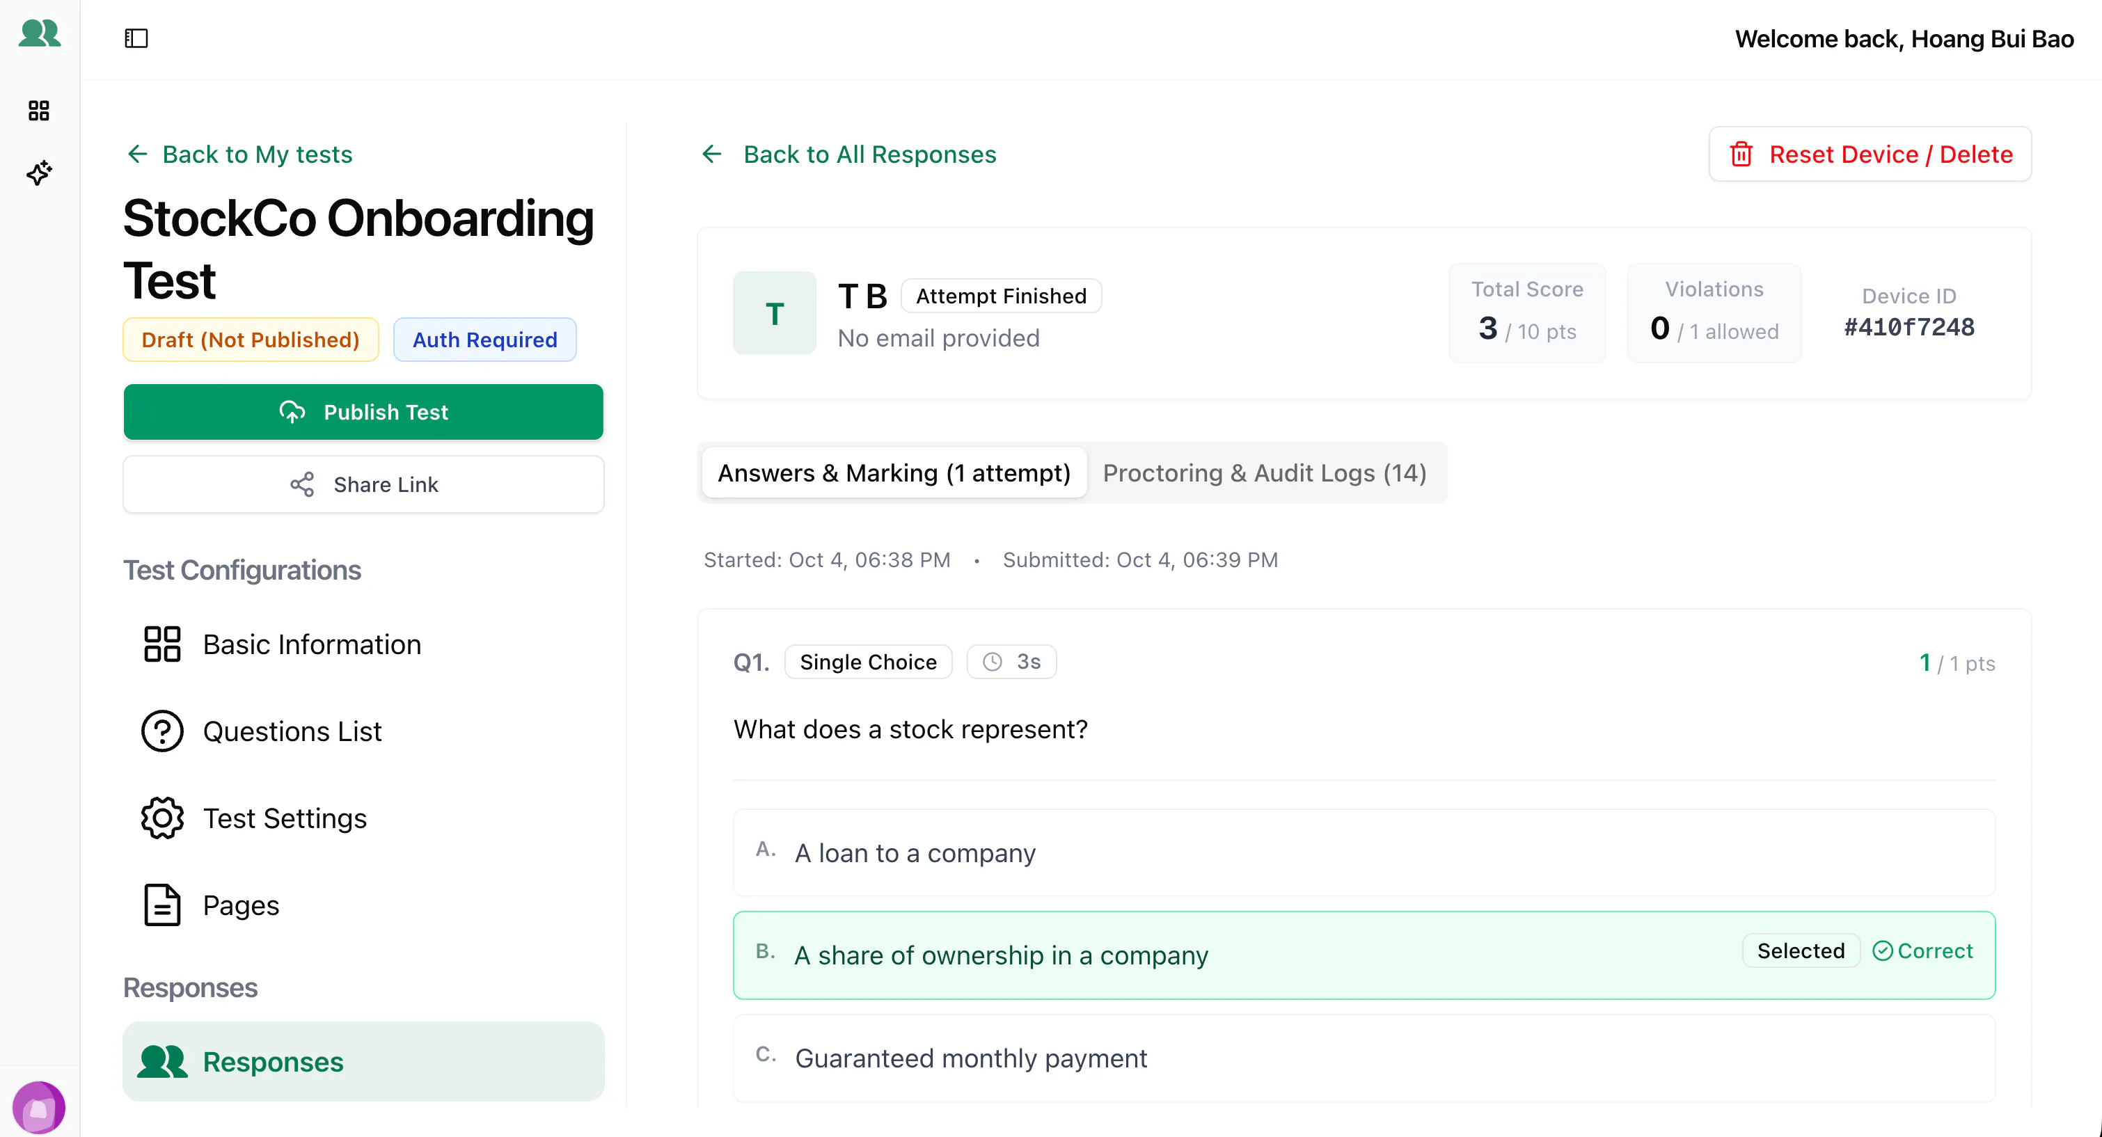
Task: Click the trash icon in Reset Device button
Action: tap(1741, 154)
